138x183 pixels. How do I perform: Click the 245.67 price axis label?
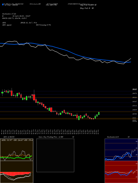(x=135, y=102)
